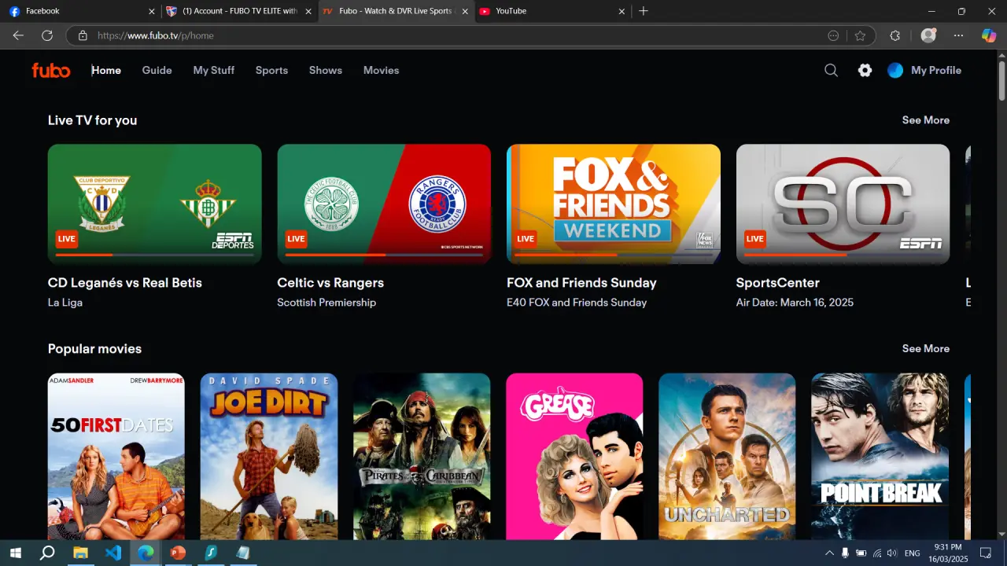Close the Fubo Account tab

point(308,11)
